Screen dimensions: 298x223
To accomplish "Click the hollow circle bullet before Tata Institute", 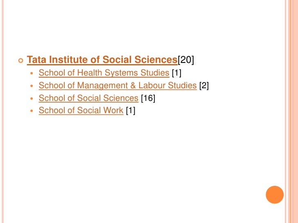I will (x=21, y=61).
